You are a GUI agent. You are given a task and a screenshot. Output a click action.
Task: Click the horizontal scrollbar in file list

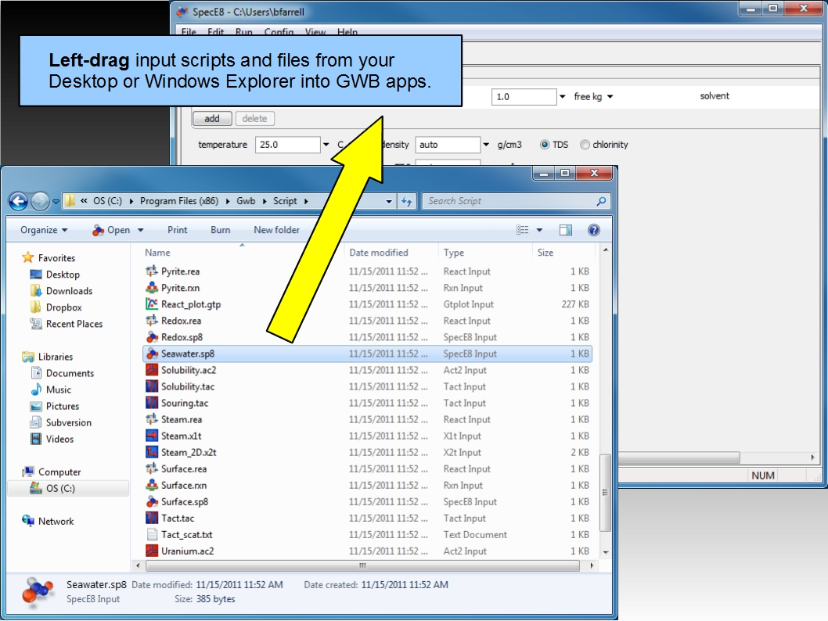[362, 565]
